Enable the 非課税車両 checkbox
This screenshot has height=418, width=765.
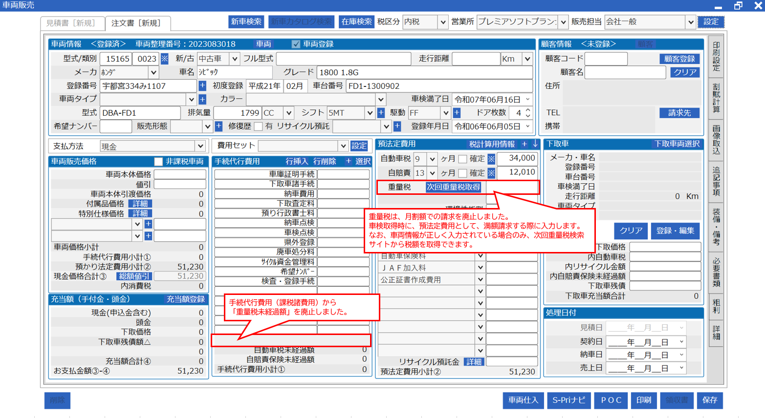[158, 162]
